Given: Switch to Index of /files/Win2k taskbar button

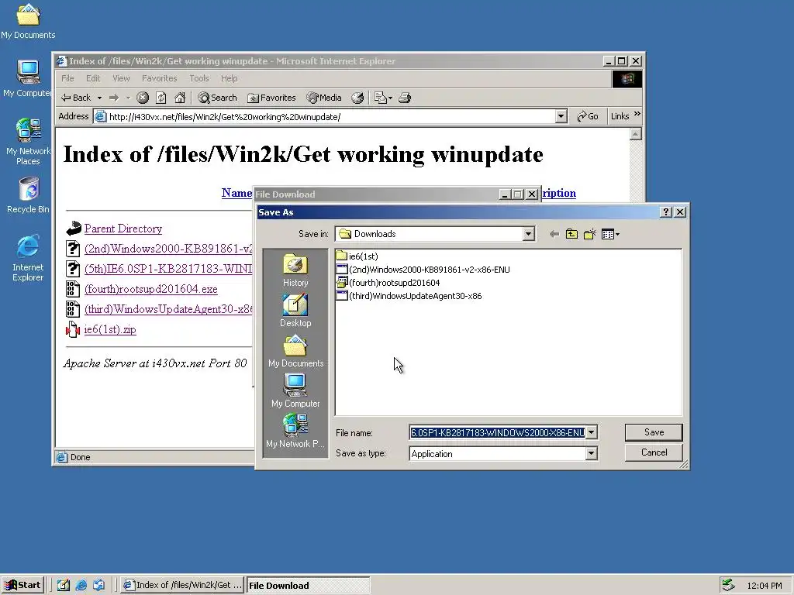Looking at the screenshot, I should click(x=183, y=585).
